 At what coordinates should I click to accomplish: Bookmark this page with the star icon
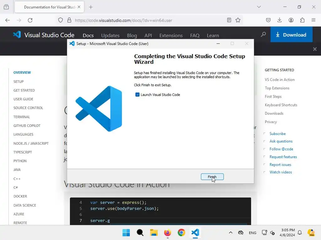pos(238,20)
